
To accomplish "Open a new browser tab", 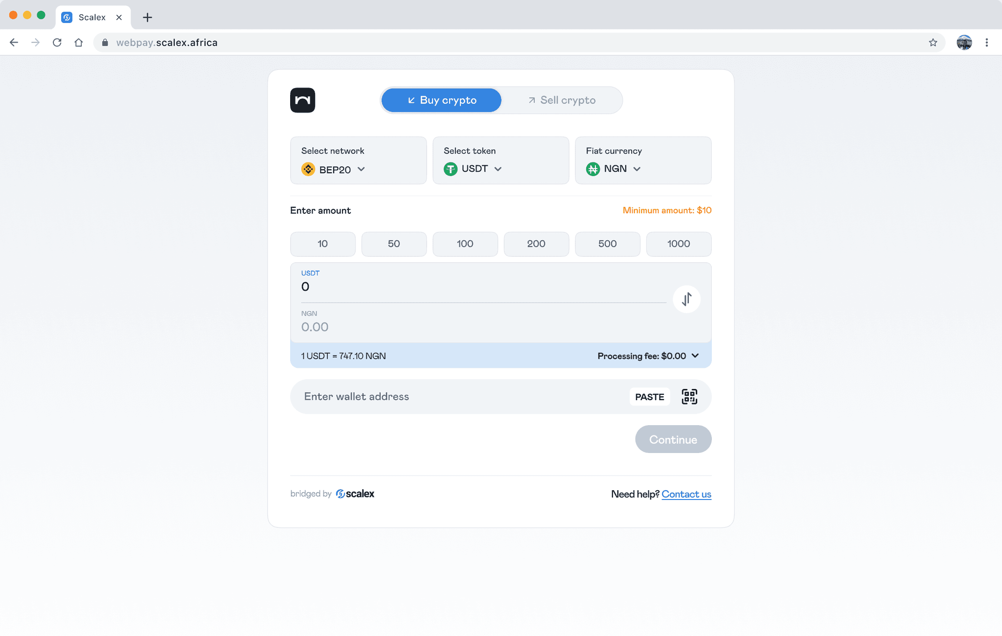I will click(147, 18).
